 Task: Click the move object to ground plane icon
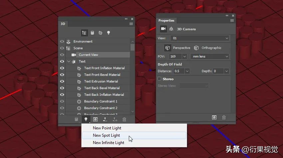click(x=105, y=119)
